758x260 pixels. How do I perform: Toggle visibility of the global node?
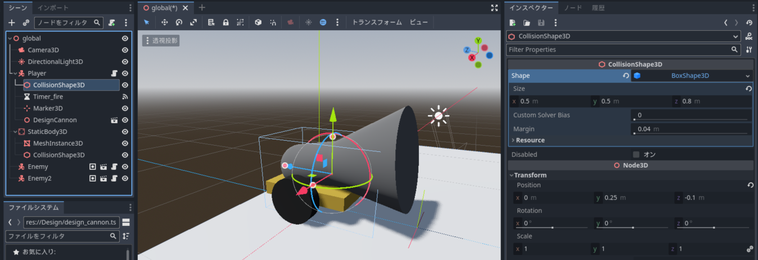tap(125, 39)
